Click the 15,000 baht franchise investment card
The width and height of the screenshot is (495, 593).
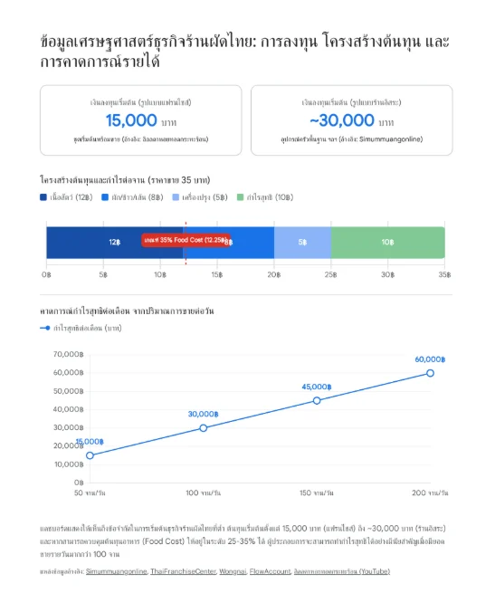tap(140, 120)
